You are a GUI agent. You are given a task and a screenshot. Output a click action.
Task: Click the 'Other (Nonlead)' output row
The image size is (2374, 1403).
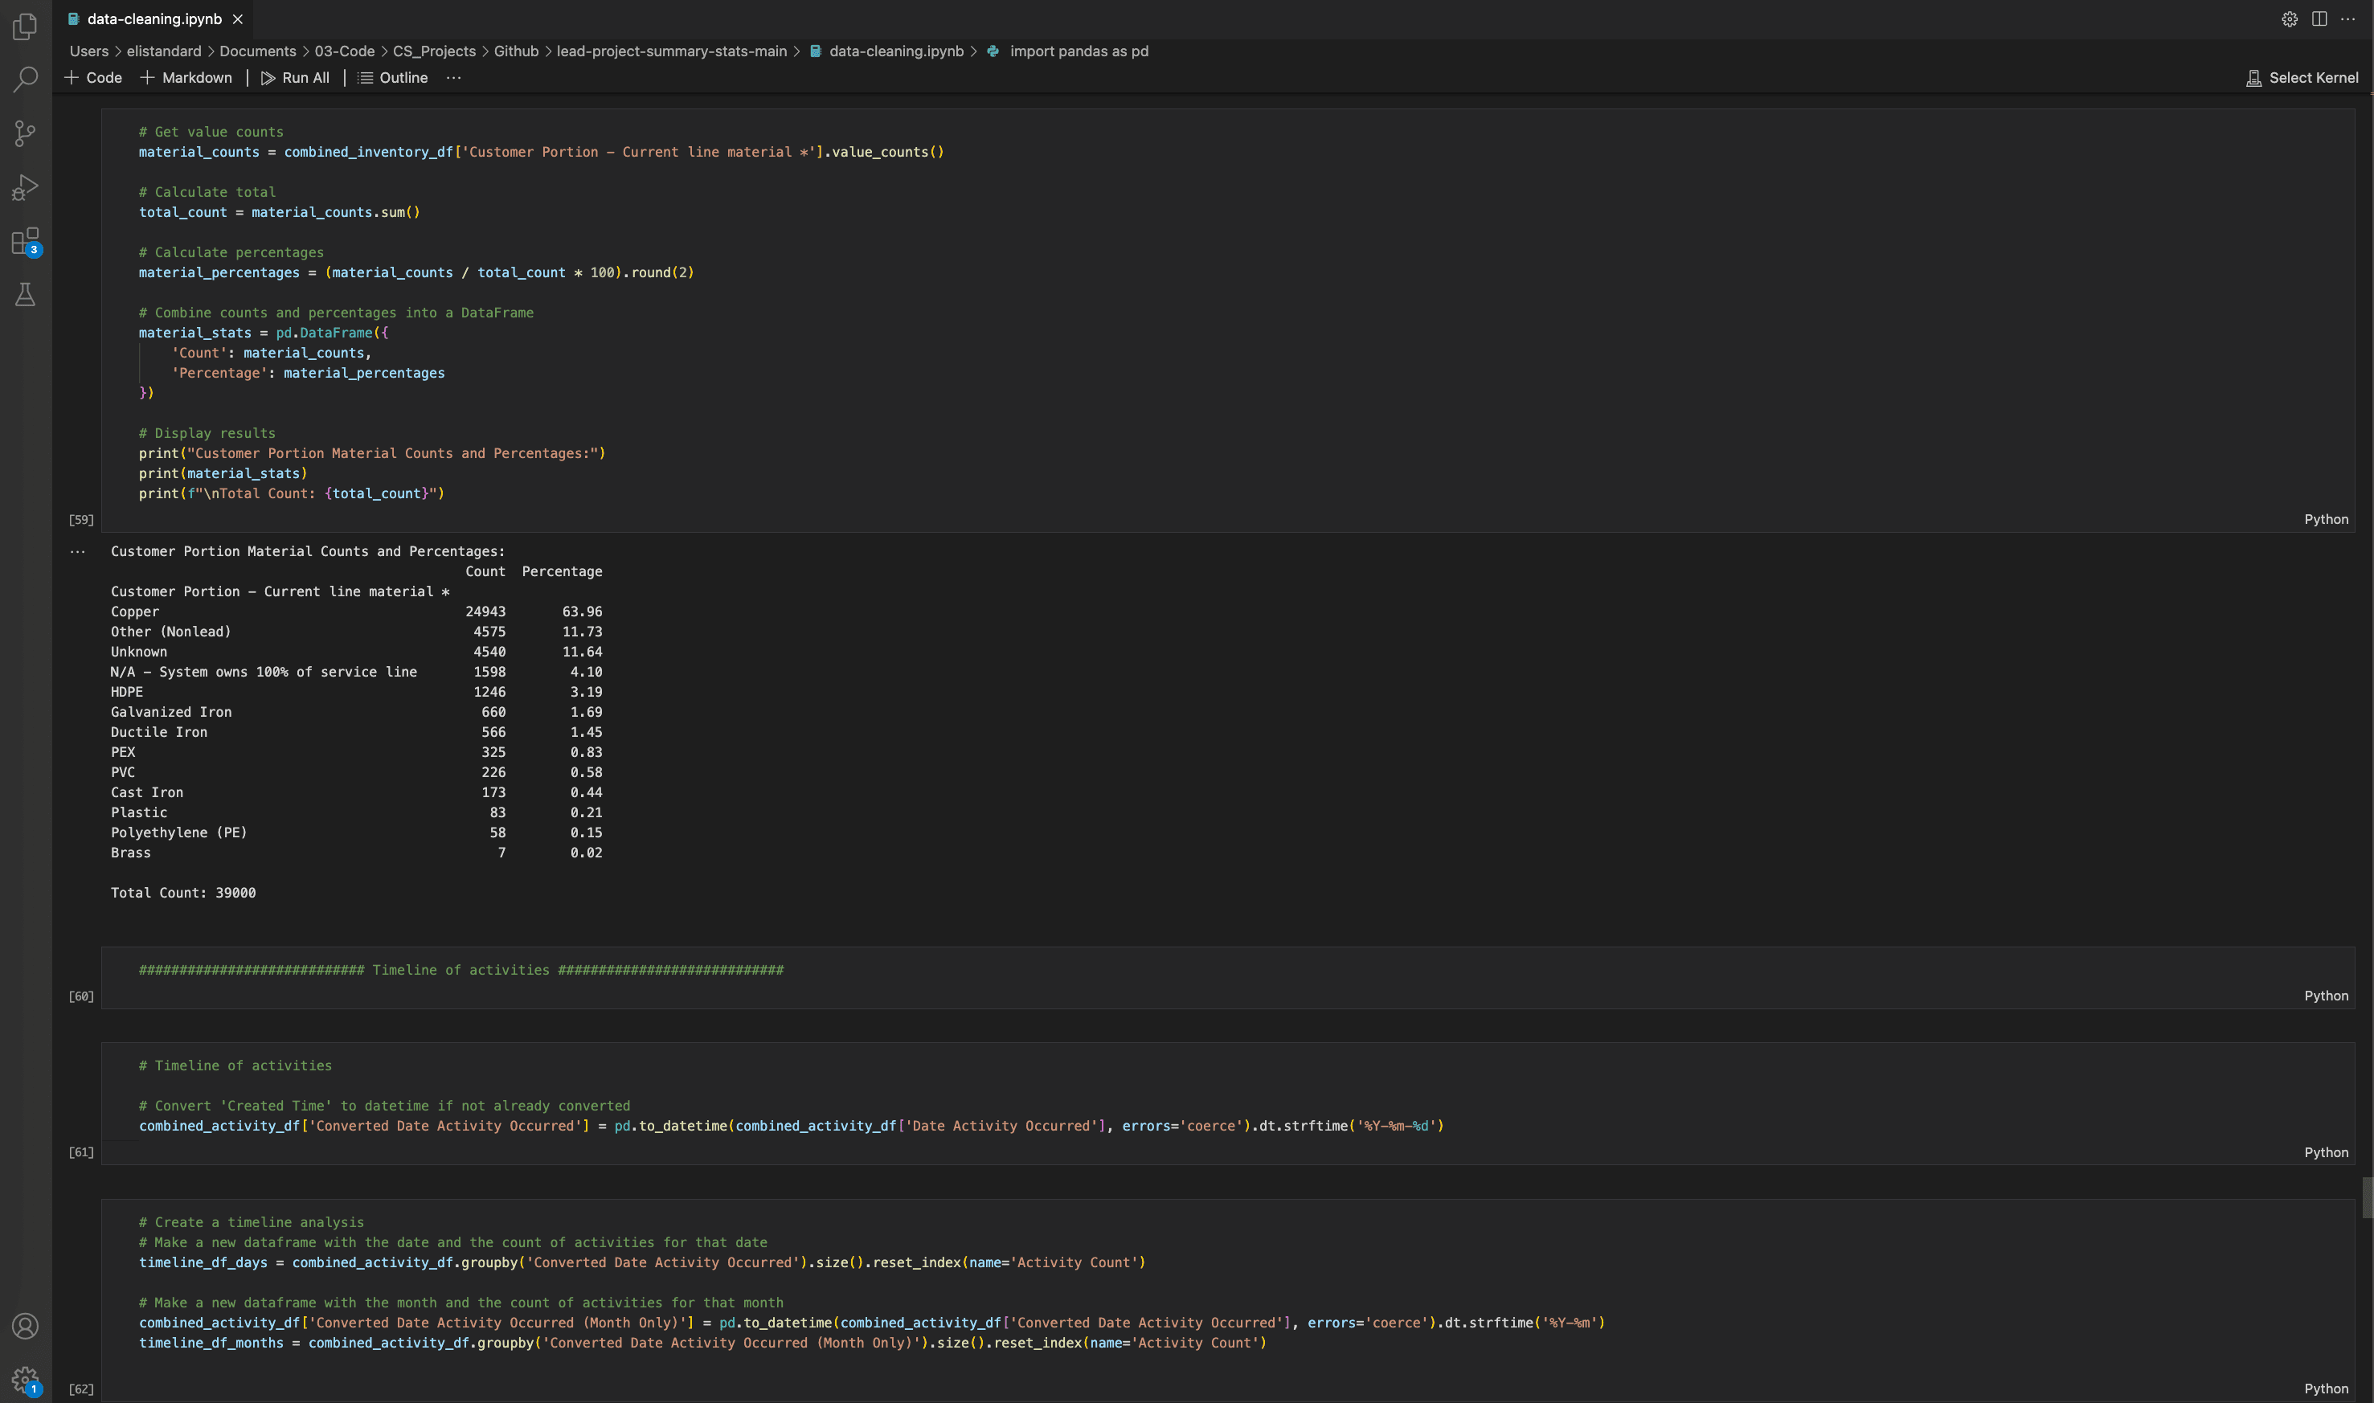click(x=357, y=632)
